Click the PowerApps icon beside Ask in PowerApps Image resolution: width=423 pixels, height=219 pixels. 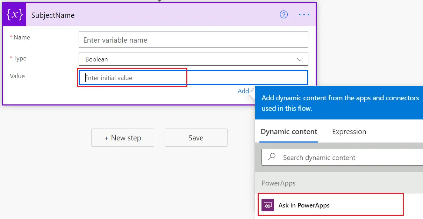coord(268,205)
